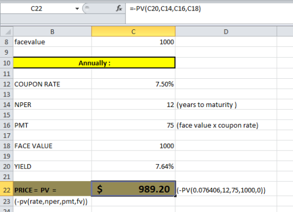Select row 12 header

6,84
